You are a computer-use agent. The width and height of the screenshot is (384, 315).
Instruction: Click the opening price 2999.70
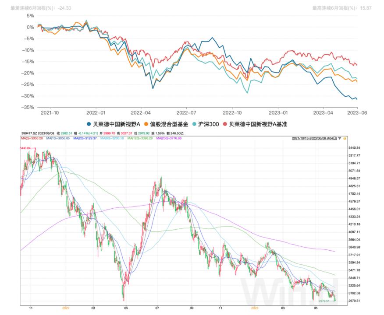(109, 133)
